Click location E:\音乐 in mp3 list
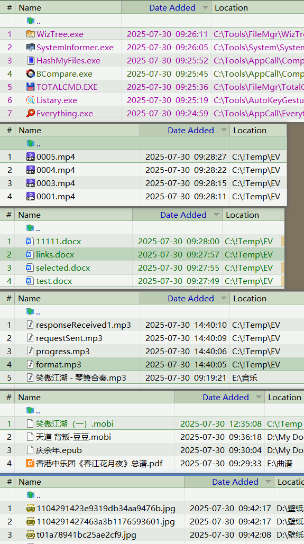304x544 pixels. tap(245, 377)
